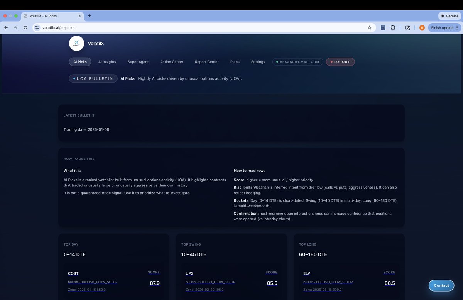Click the bold Buckets term
The width and height of the screenshot is (463, 300).
point(241,200)
